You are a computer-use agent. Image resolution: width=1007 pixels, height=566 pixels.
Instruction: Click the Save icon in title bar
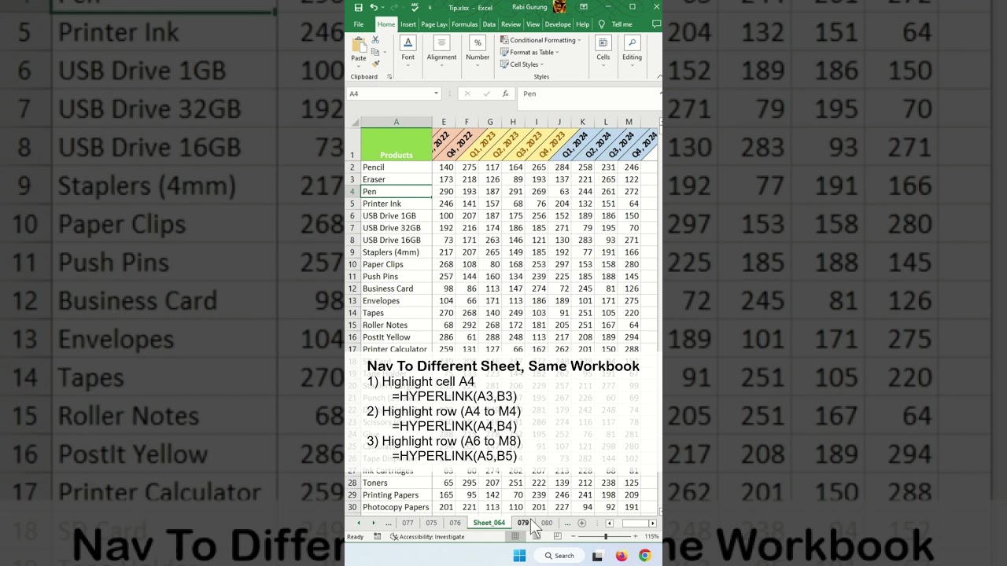(358, 7)
